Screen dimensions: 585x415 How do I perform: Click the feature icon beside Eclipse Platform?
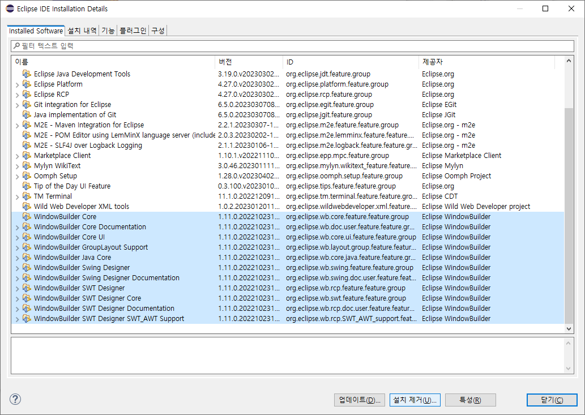(x=27, y=84)
